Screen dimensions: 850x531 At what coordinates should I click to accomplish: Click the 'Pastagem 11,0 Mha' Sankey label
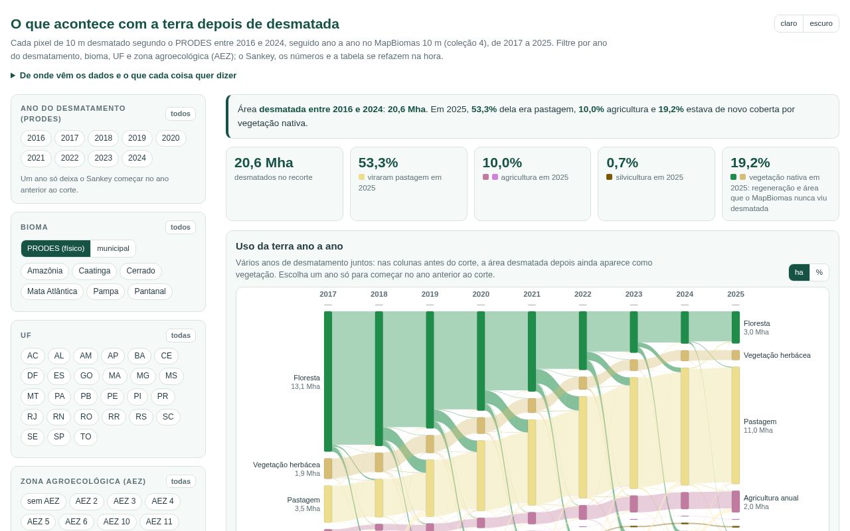click(760, 425)
